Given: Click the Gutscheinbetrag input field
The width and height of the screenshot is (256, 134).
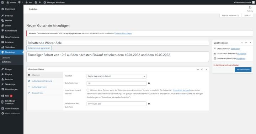Looking at the screenshot, I should [x=116, y=83].
